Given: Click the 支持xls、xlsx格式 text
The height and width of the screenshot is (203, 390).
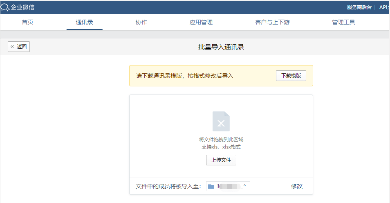Looking at the screenshot, I should point(221,147).
